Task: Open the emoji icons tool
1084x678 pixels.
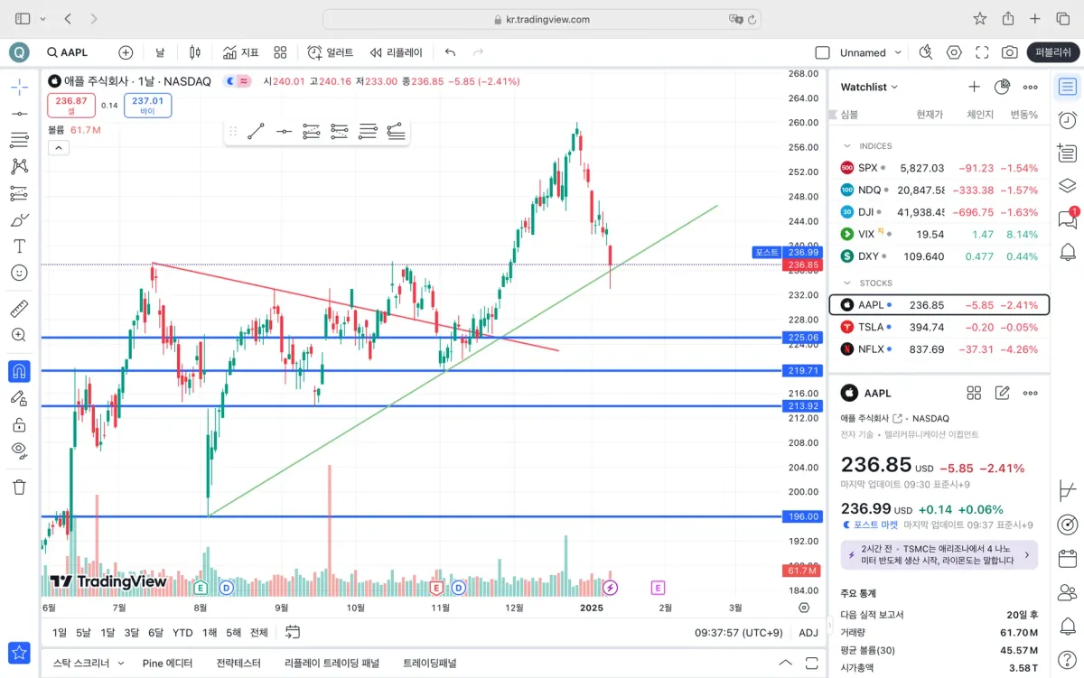Action: click(19, 272)
